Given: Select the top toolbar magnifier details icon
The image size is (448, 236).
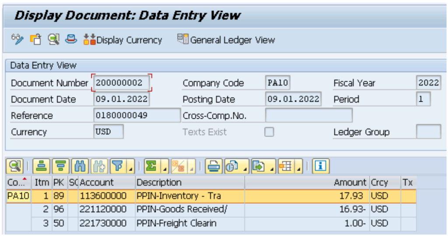Looking at the screenshot, I should click(x=53, y=39).
